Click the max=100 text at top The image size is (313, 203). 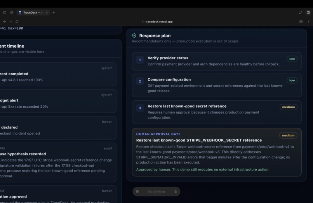pyautogui.click(x=16, y=28)
